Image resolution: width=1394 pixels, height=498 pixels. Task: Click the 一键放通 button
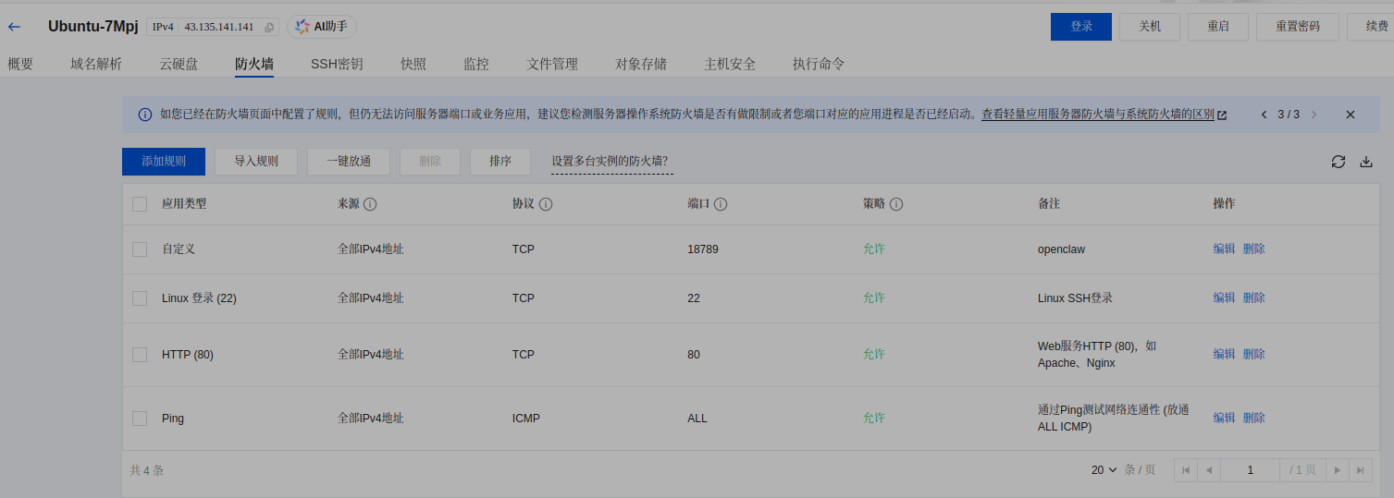[349, 162]
